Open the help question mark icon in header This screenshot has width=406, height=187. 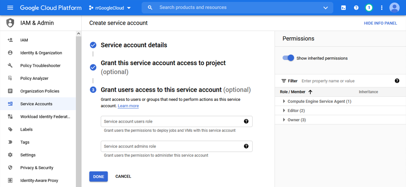tap(356, 8)
